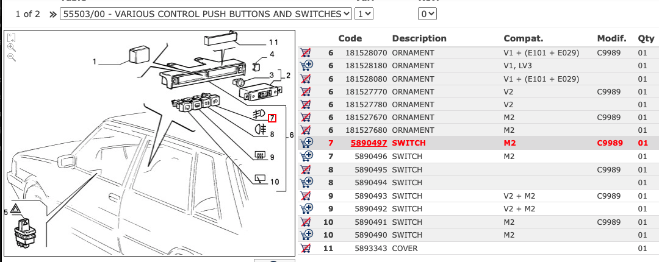
Task: Click callout number 7 in diagram
Action: pyautogui.click(x=272, y=119)
